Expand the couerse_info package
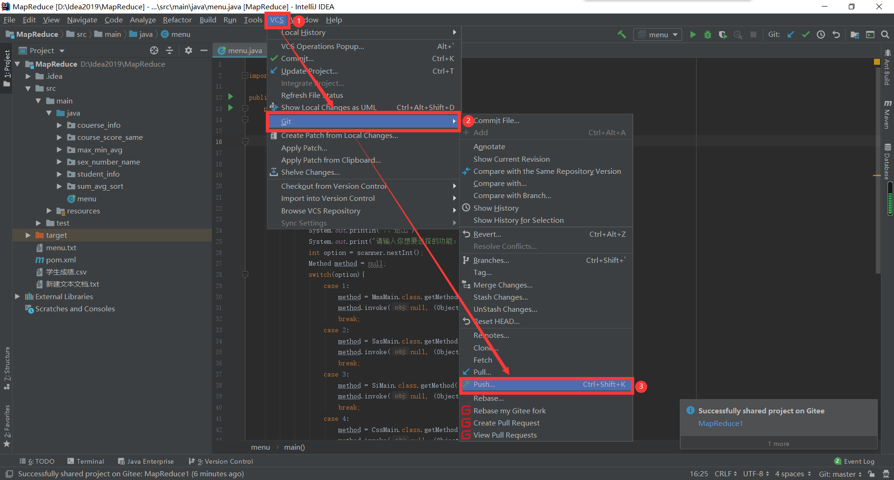Screen dimensions: 894x480 pos(59,125)
